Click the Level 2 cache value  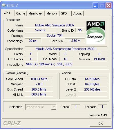[x=93, y=89]
